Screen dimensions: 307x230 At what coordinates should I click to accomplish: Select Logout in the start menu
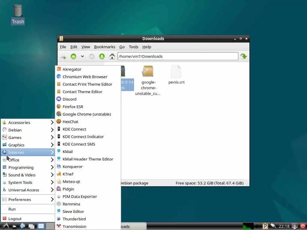click(28, 219)
